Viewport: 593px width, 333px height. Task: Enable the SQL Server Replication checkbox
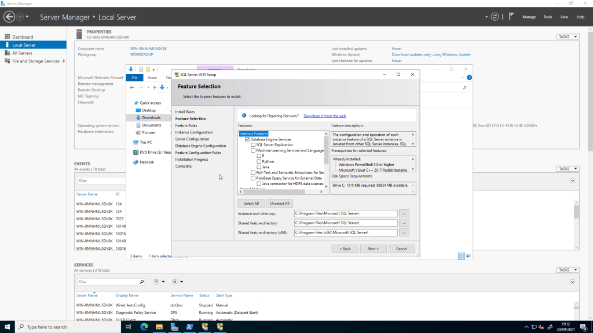click(x=253, y=145)
